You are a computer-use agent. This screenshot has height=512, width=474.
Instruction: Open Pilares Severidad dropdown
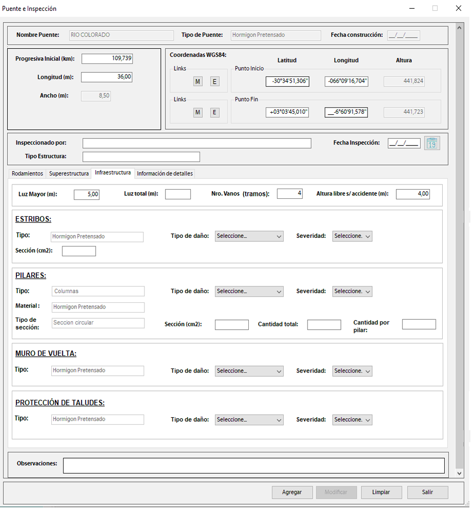[x=352, y=291]
